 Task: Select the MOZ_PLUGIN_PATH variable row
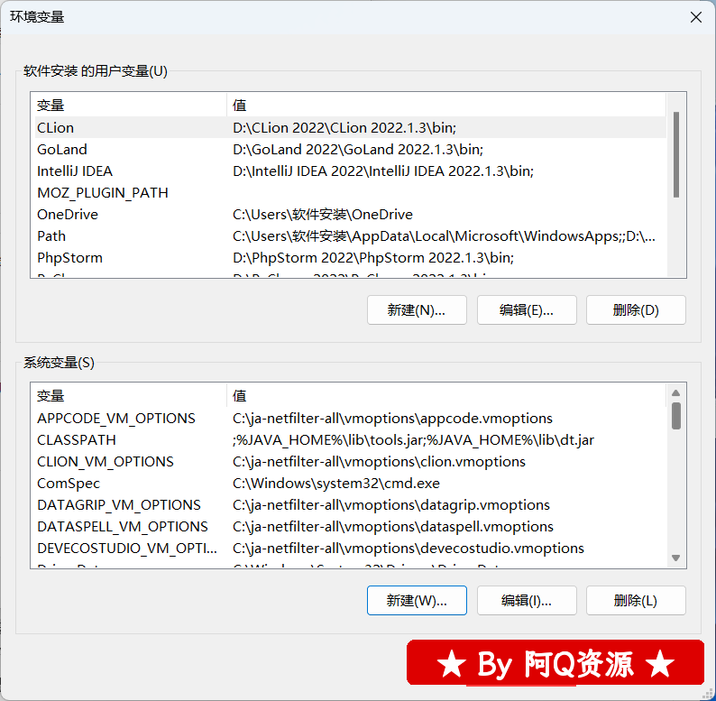(350, 193)
